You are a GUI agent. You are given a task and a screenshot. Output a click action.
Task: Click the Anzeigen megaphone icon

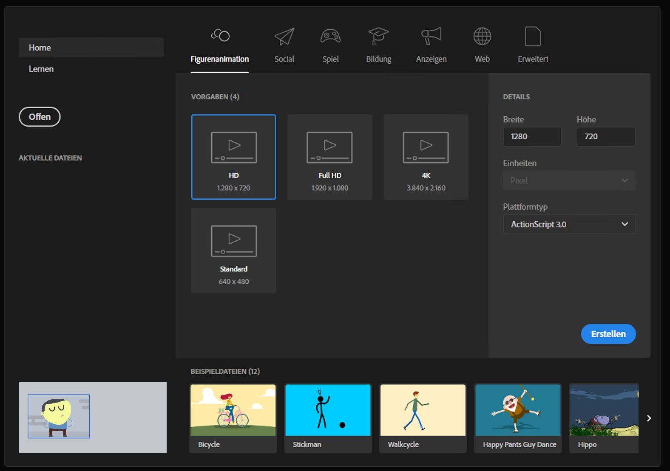[431, 36]
